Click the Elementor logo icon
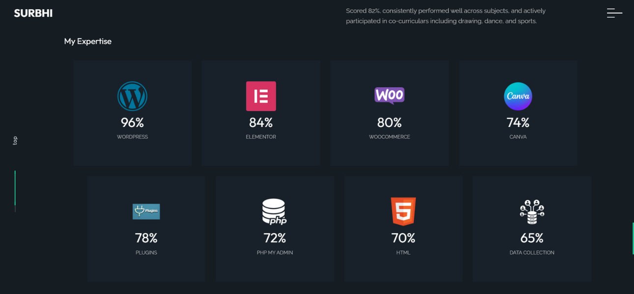Screen dimensions: 634x294 click(x=261, y=96)
